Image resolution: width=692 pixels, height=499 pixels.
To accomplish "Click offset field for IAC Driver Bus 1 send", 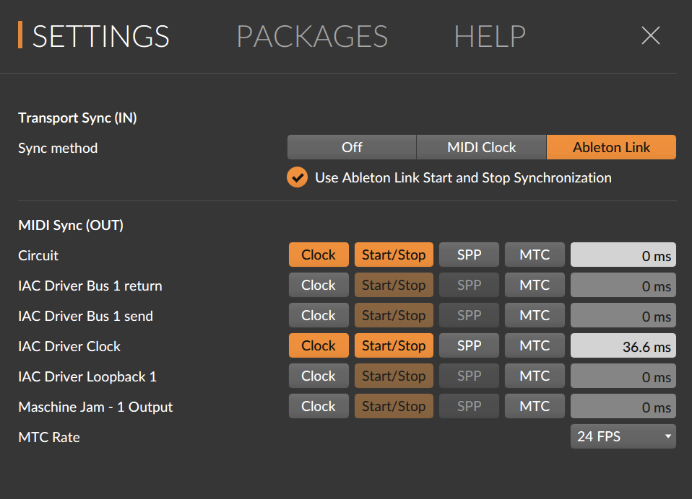I will (623, 315).
